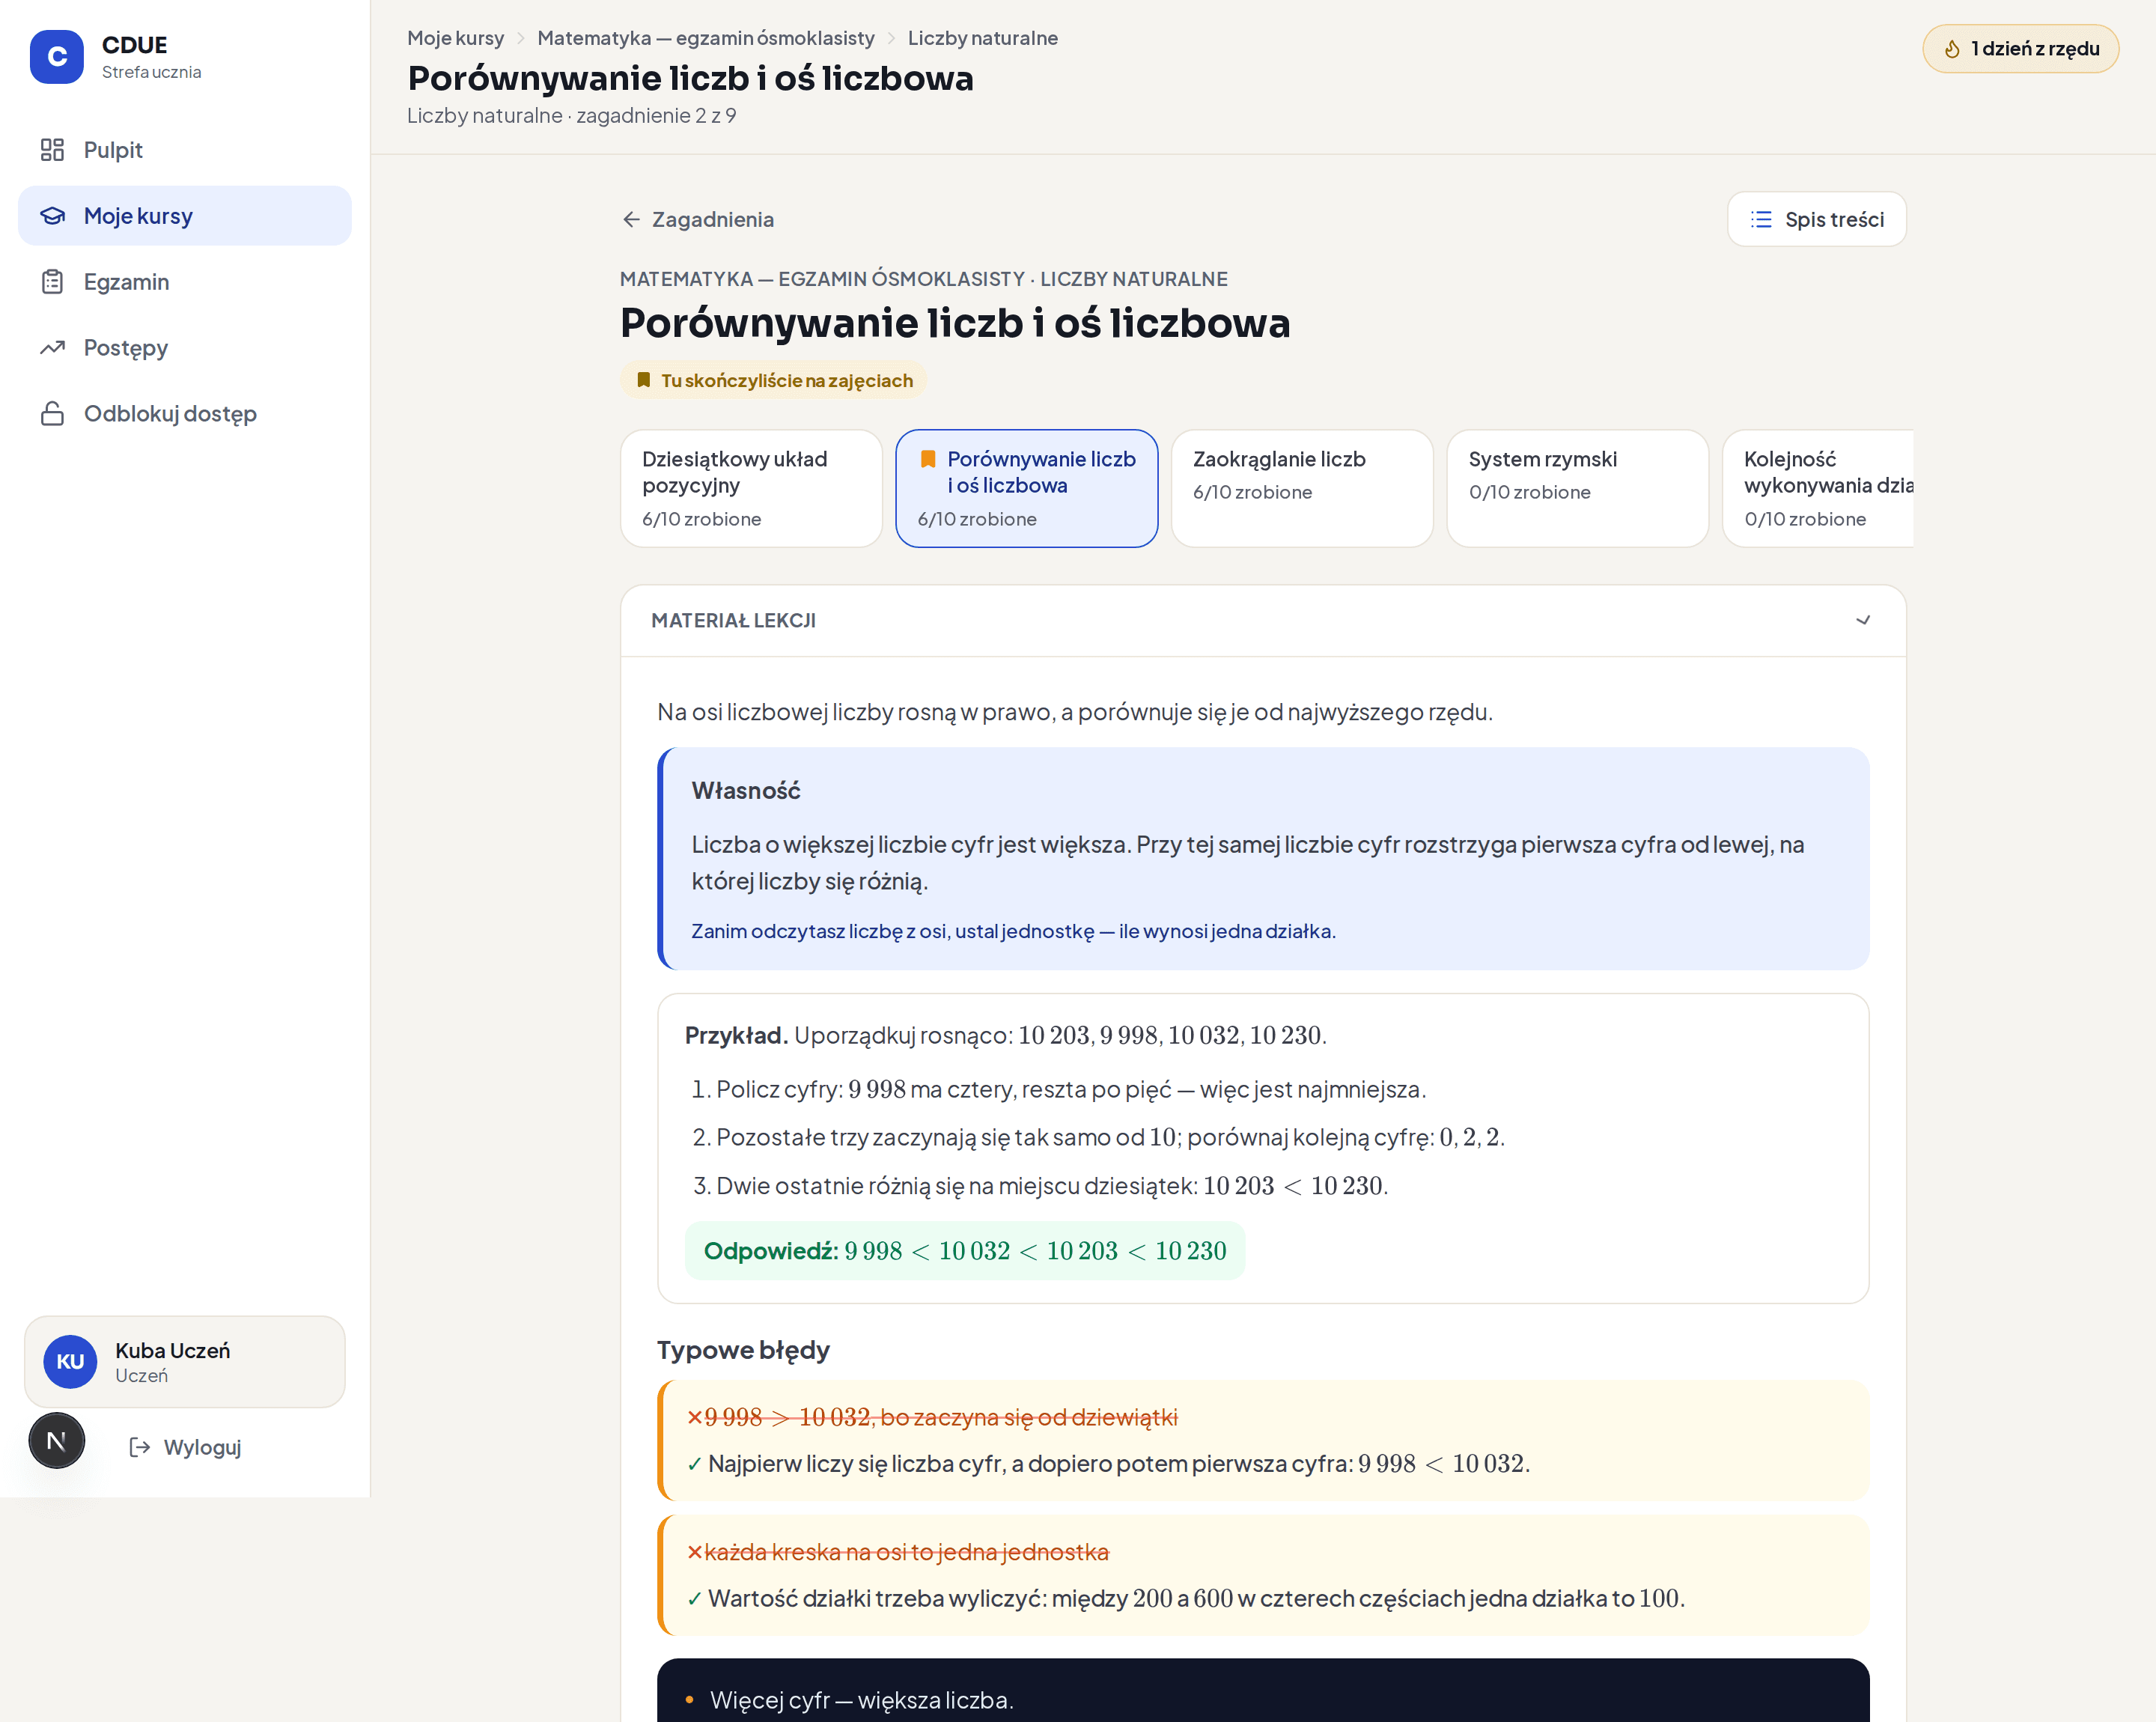Click the 1 dzień z rzędu badge
The width and height of the screenshot is (2156, 1722).
click(x=2020, y=49)
